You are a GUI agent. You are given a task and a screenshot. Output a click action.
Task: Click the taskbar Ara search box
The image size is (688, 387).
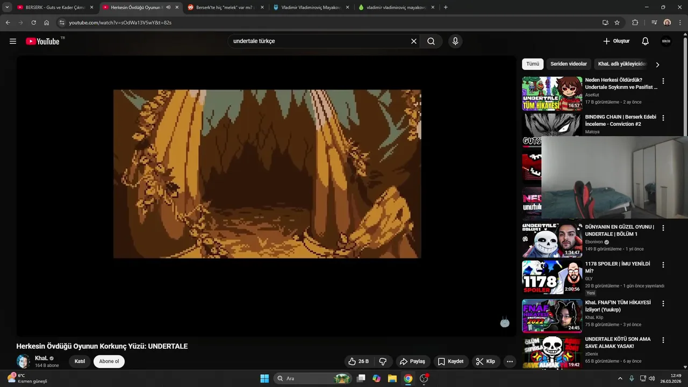coord(313,378)
